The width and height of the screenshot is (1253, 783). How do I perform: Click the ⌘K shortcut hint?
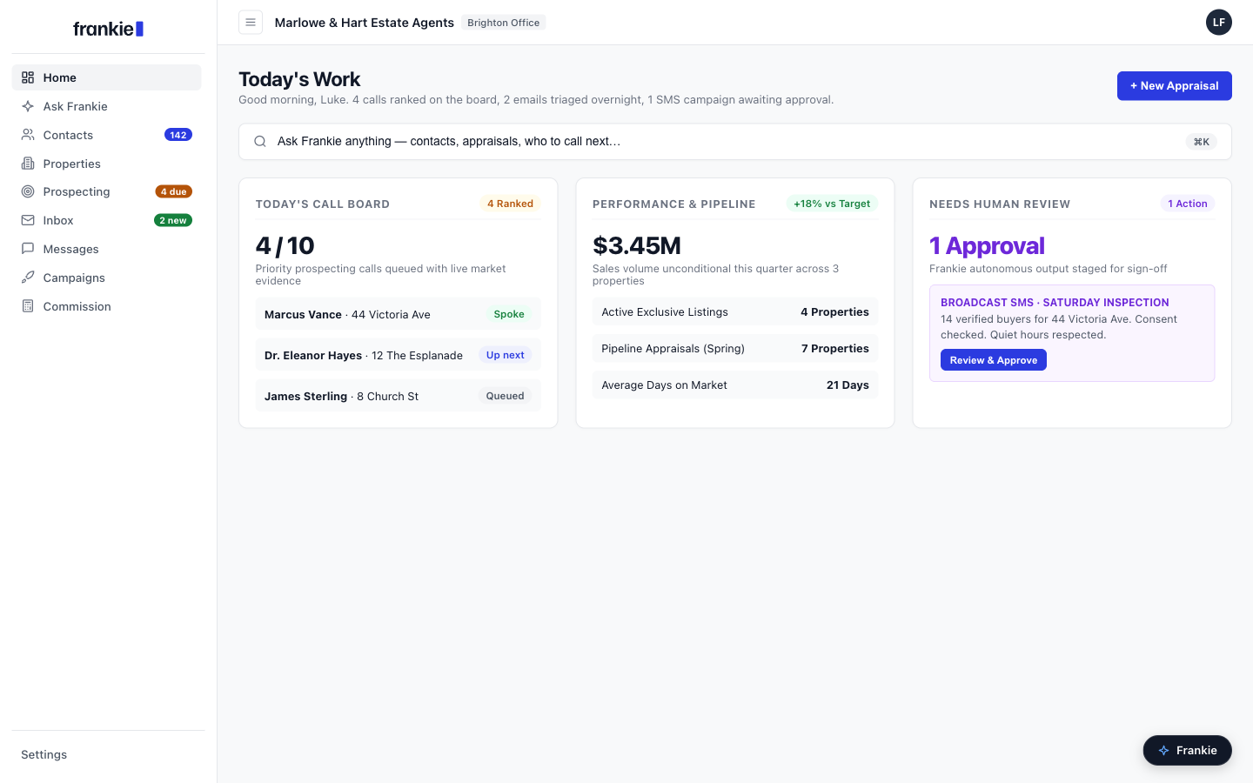coord(1202,142)
